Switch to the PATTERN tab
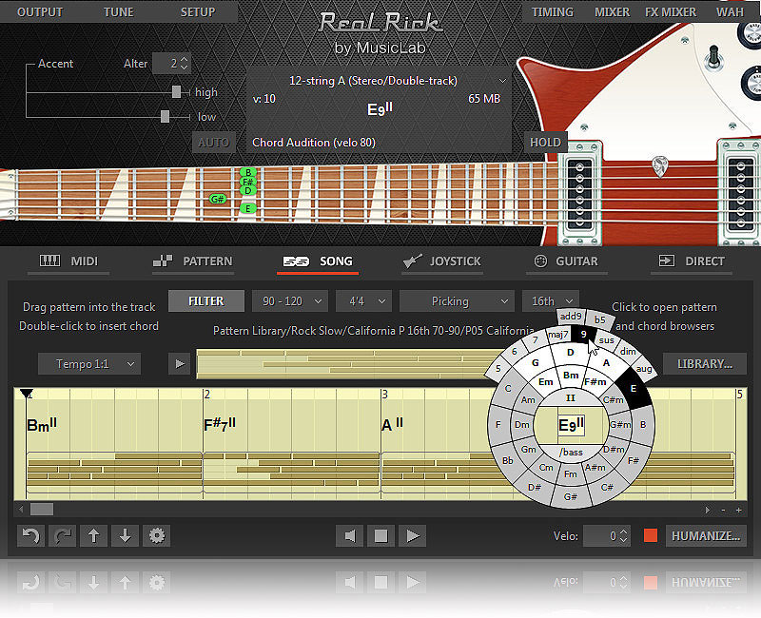Screen dimensions: 761x618 192,261
